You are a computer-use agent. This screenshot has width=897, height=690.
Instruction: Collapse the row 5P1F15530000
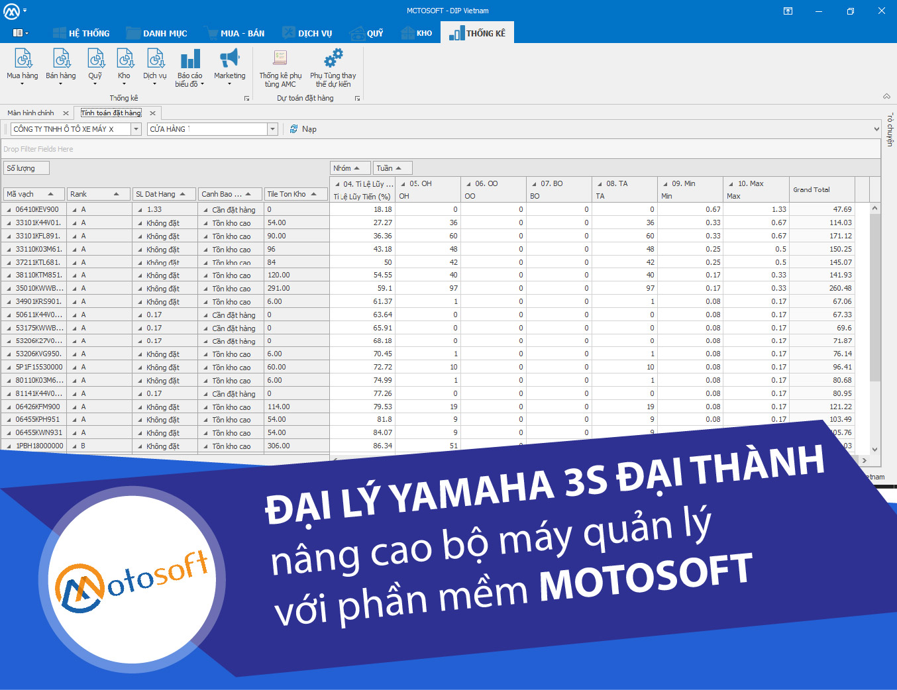pyautogui.click(x=9, y=368)
